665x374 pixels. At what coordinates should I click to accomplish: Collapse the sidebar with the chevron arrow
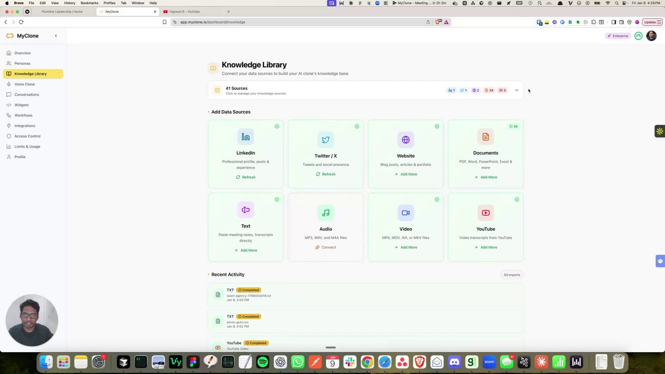pyautogui.click(x=56, y=36)
